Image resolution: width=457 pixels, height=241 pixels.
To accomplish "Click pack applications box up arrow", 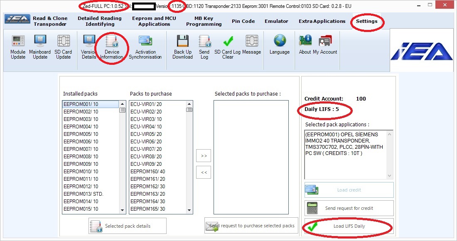I will pyautogui.click(x=389, y=134).
